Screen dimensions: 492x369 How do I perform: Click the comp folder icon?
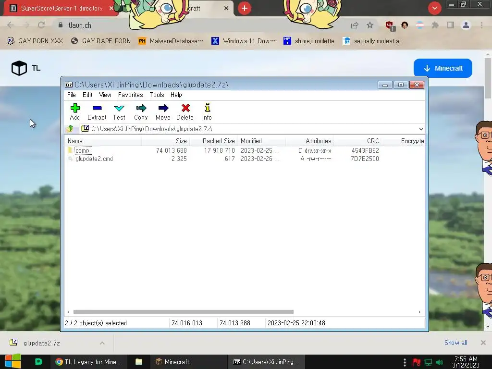point(70,150)
